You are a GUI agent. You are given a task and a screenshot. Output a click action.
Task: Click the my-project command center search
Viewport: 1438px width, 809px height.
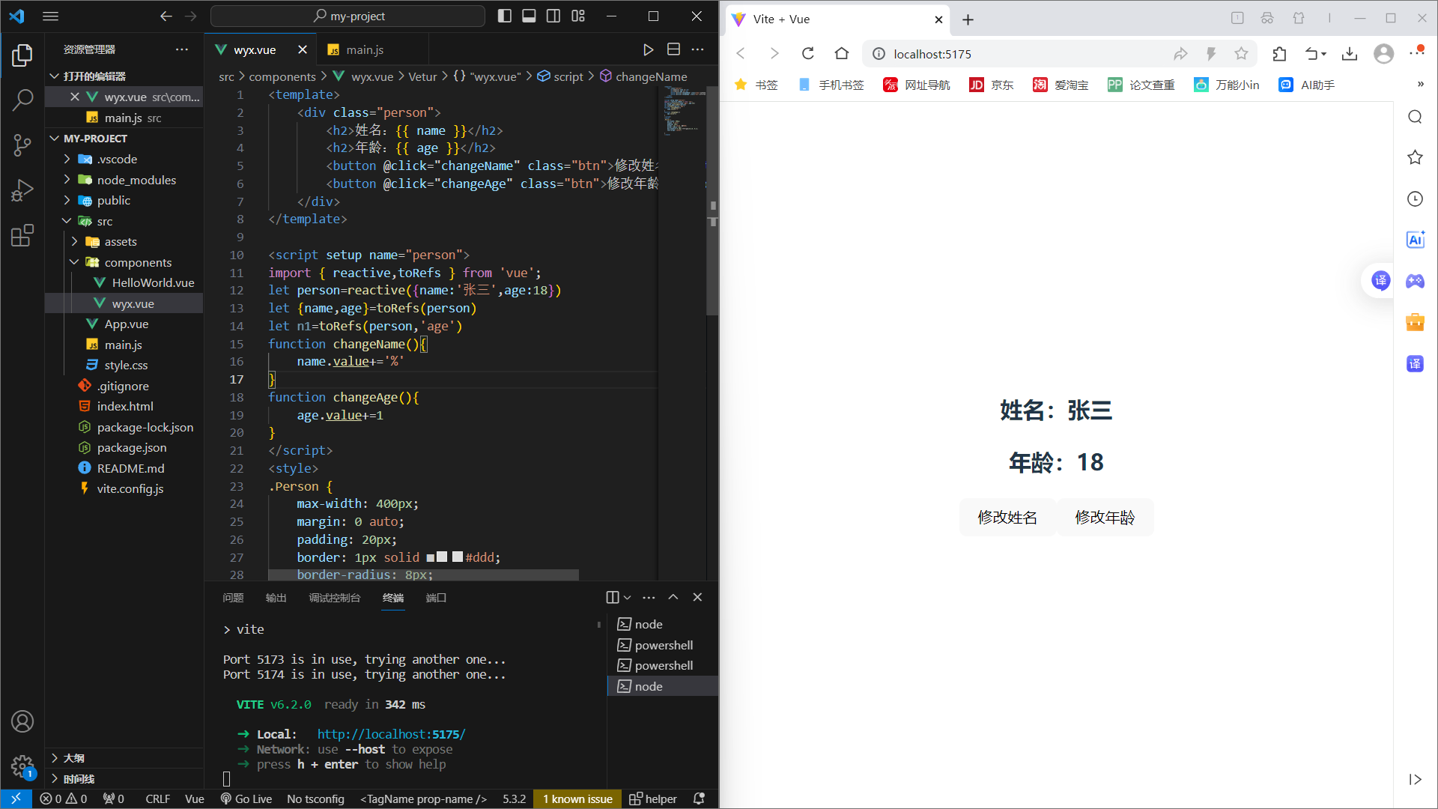coord(348,16)
